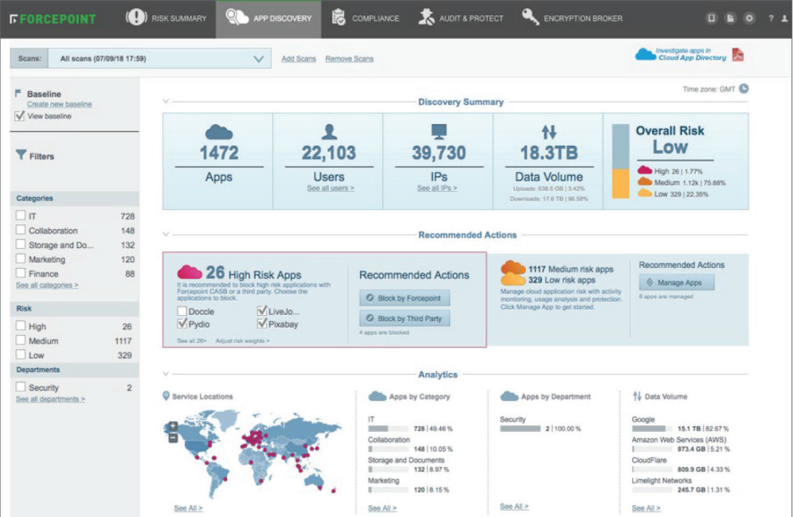Click Create new baseline link
793x517 pixels.
59,104
